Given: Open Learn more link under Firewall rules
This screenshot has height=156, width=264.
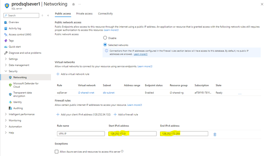Looking at the screenshot, I should (135, 105).
